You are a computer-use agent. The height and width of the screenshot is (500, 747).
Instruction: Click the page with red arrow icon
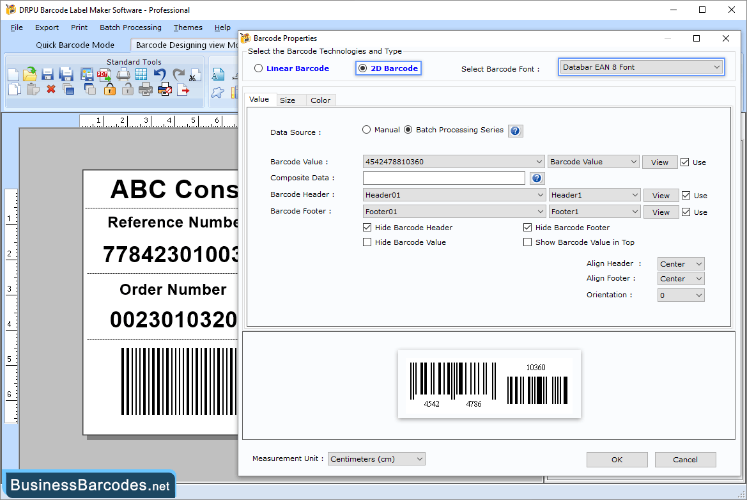[183, 90]
